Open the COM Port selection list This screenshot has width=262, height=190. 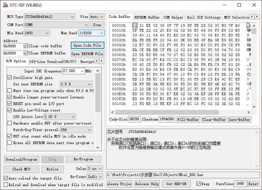point(86,25)
